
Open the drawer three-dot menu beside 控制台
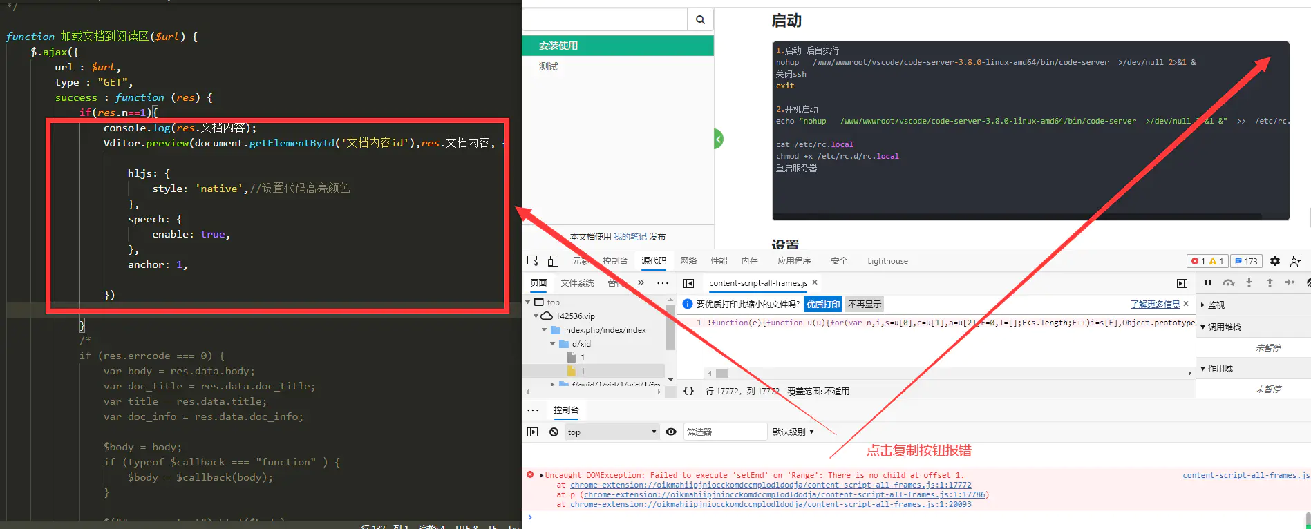(x=533, y=410)
